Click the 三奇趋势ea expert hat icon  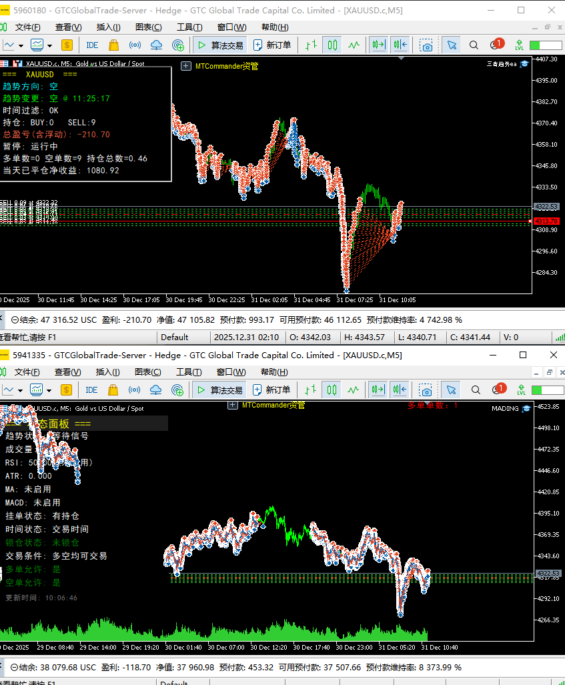click(x=524, y=64)
